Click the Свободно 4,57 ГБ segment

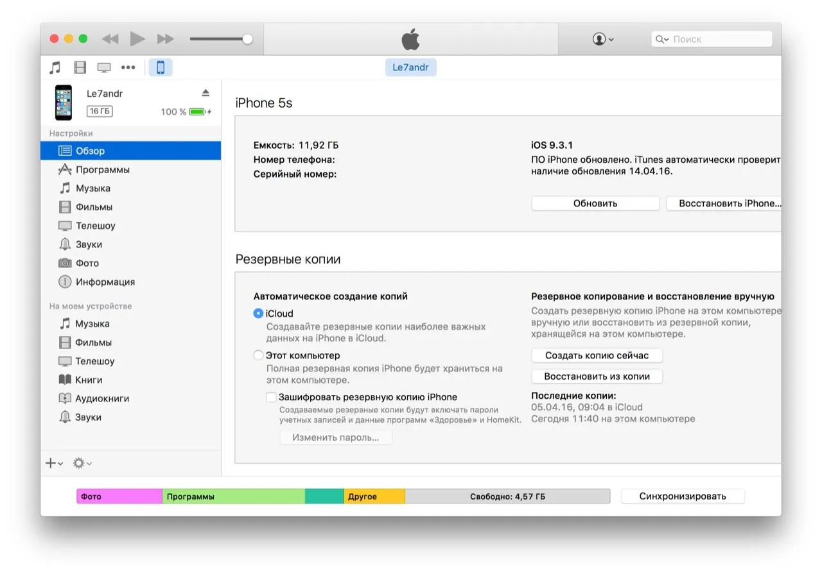coord(507,496)
